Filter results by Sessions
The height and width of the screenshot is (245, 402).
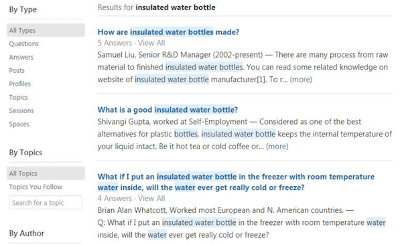[x=21, y=110]
